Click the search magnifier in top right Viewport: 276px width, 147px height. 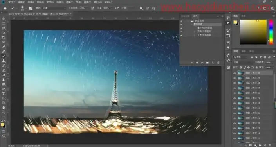259,8
